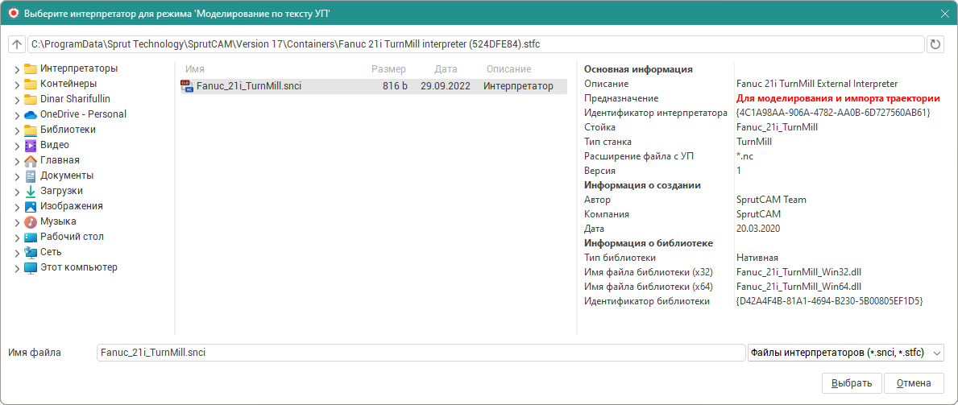Select Рабочий стол in the folder tree

[x=72, y=237]
